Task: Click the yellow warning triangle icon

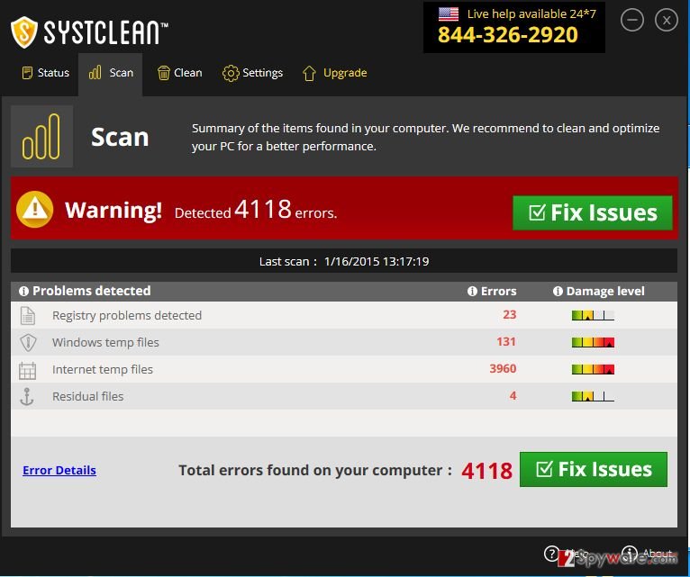Action: coord(35,210)
